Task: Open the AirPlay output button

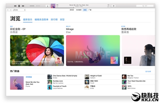Action: pyautogui.click(x=47, y=6)
